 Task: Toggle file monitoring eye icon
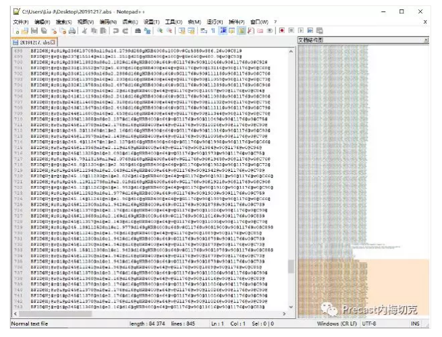270,31
